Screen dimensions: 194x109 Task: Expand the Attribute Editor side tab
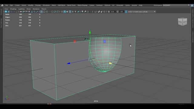click(193, 37)
